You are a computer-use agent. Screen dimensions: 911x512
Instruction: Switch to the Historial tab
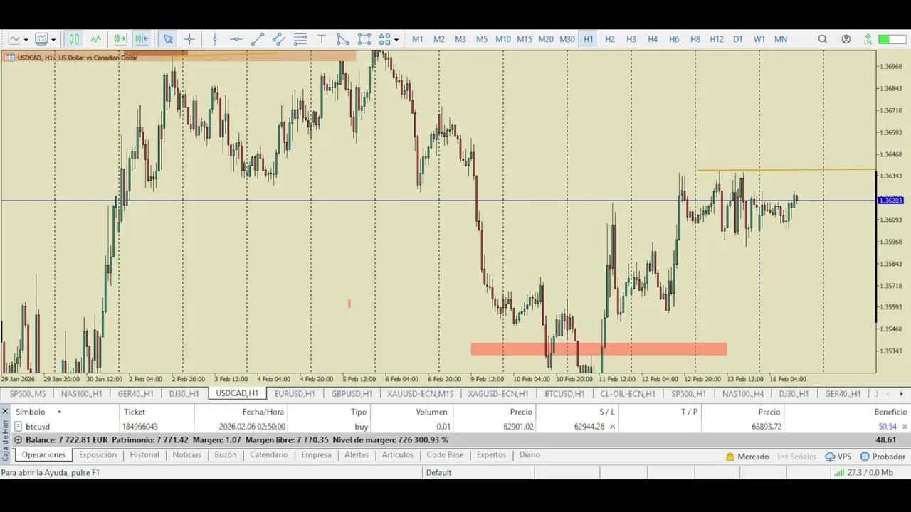coord(144,455)
